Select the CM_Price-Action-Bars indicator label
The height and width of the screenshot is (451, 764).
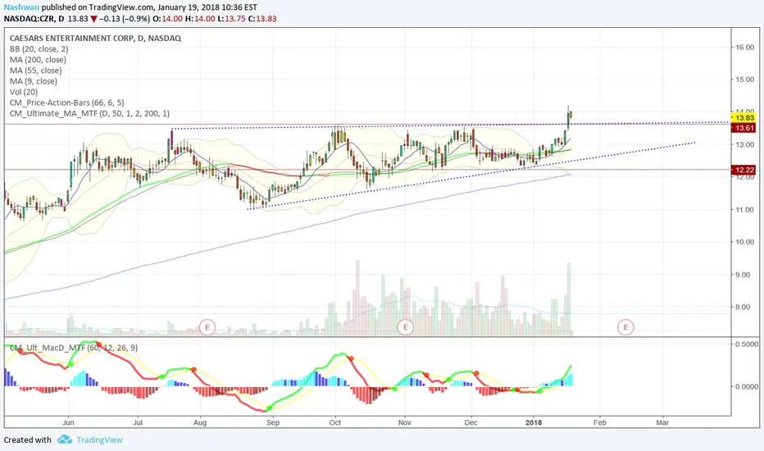[67, 102]
